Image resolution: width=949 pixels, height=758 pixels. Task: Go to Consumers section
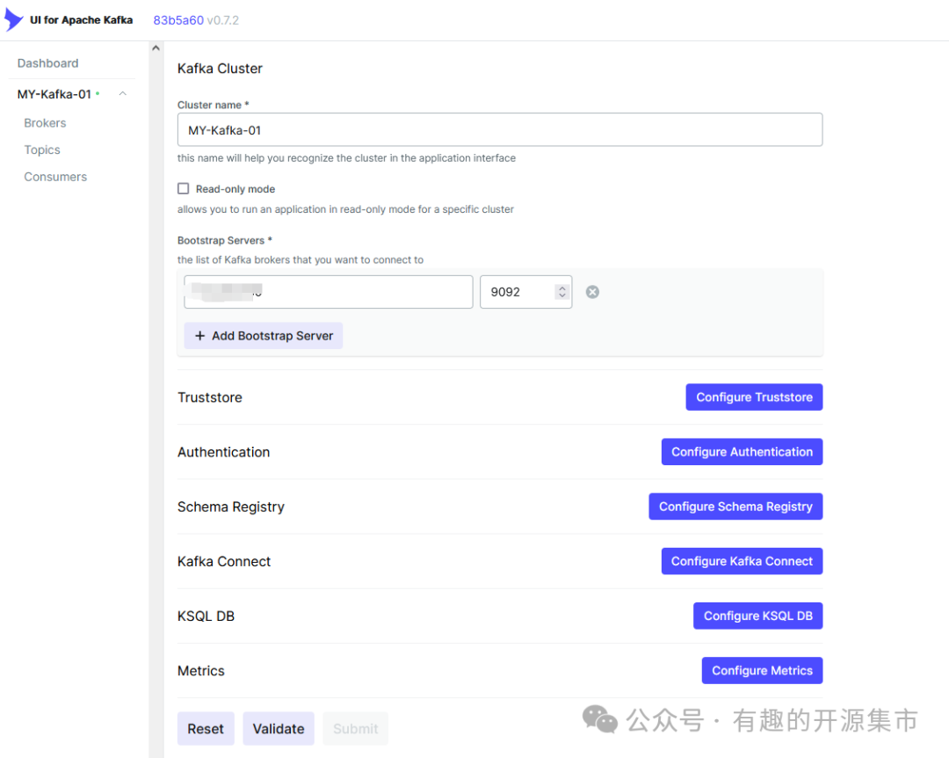[55, 177]
